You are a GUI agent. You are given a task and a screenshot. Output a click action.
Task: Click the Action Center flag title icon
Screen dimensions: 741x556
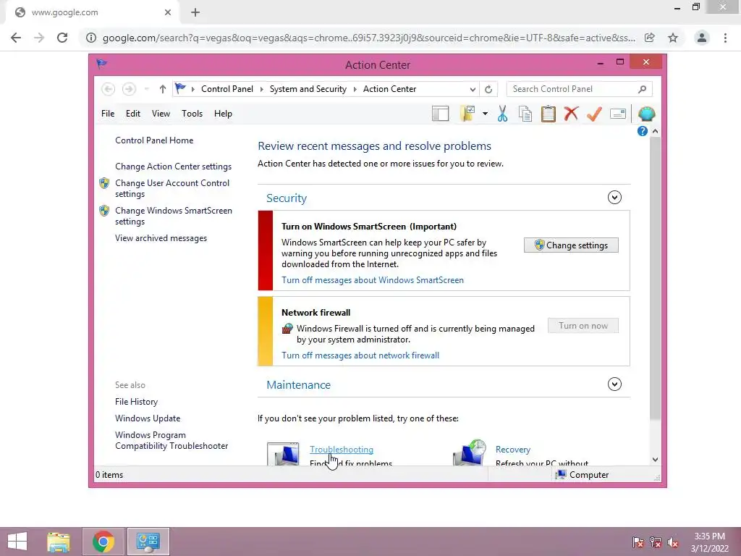pos(101,64)
